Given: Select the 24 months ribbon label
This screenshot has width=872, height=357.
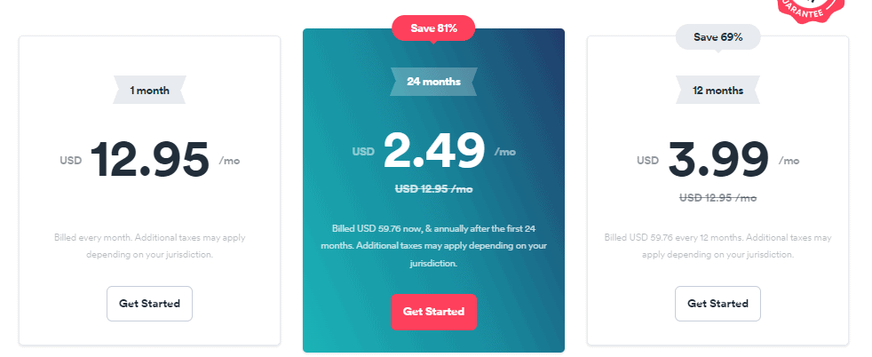Looking at the screenshot, I should point(433,82).
